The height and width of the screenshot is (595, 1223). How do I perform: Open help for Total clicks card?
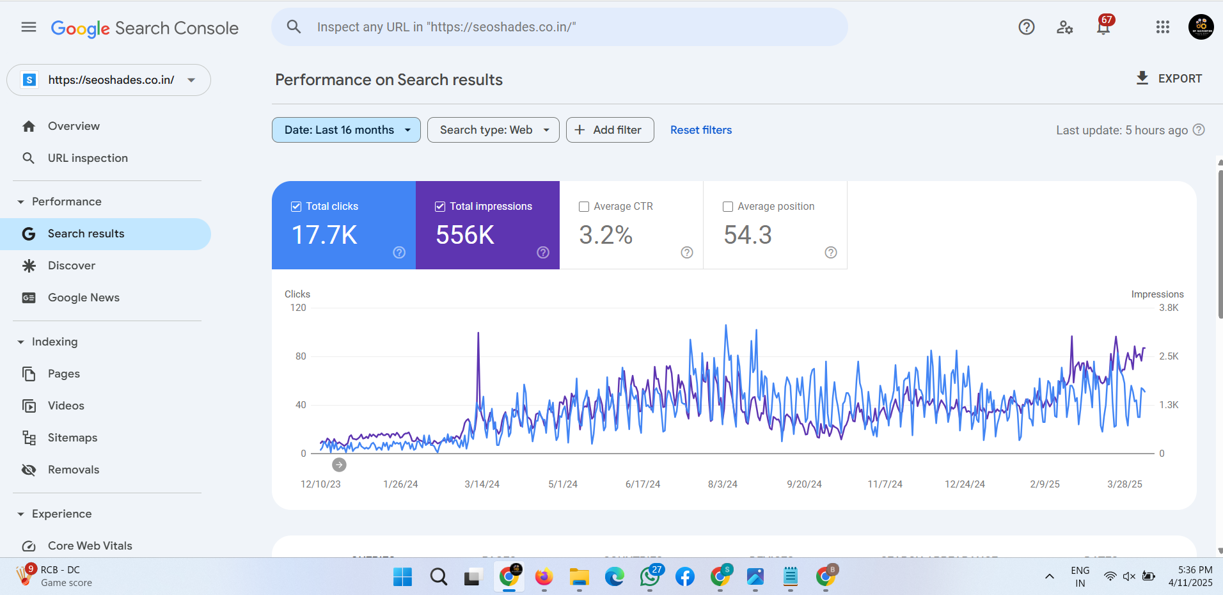pyautogui.click(x=399, y=253)
